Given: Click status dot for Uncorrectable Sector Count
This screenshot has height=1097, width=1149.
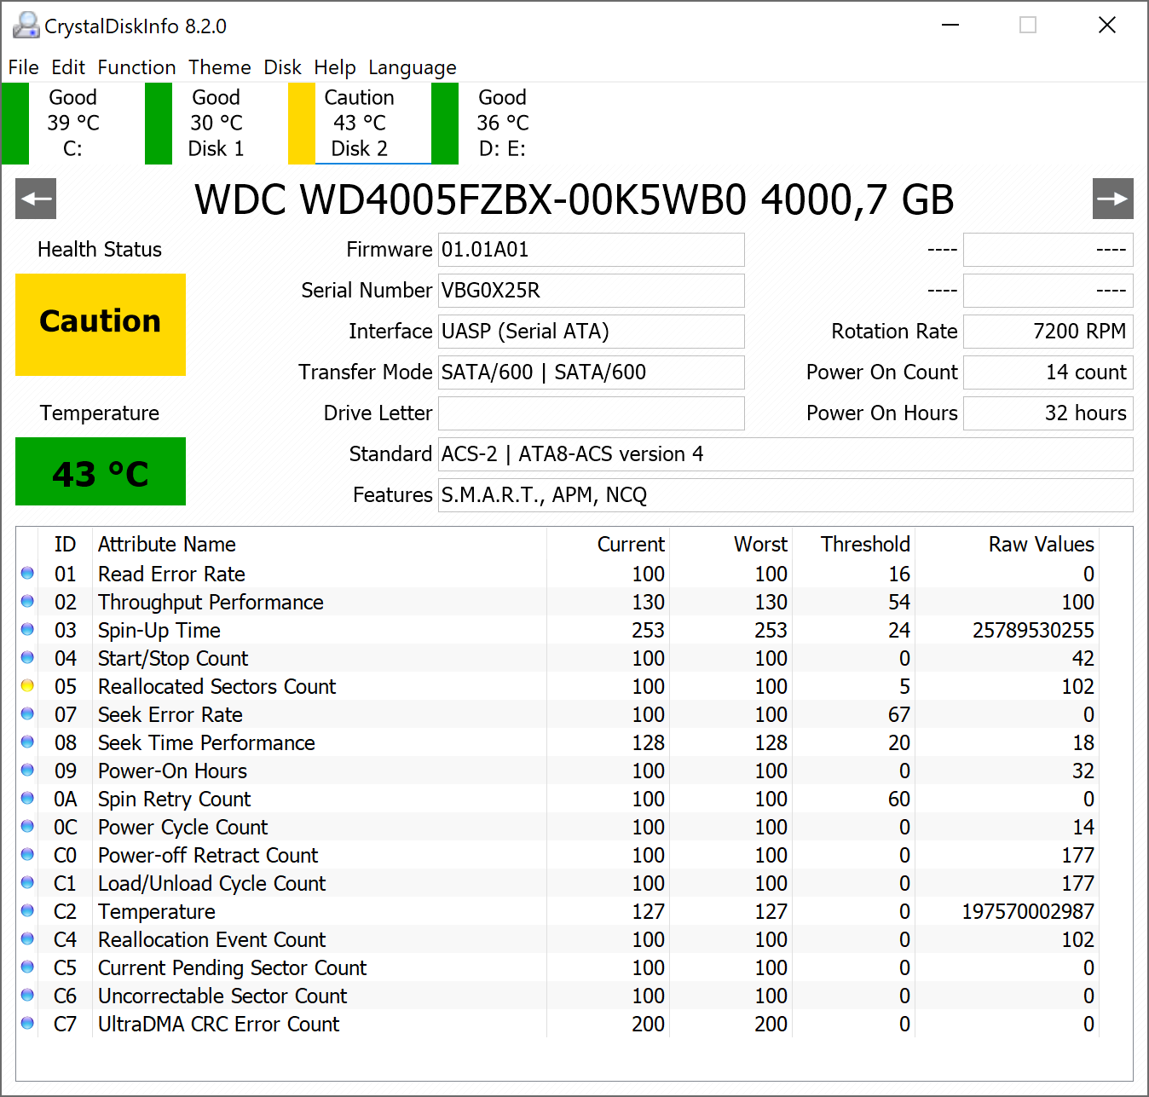Looking at the screenshot, I should click(27, 996).
